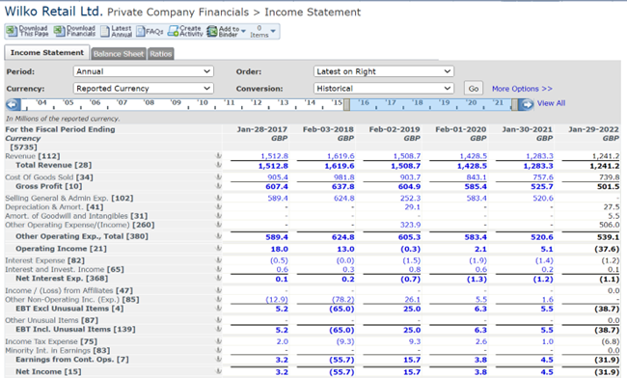Click the timeline right arrow button
This screenshot has height=378, width=627.
[x=526, y=104]
